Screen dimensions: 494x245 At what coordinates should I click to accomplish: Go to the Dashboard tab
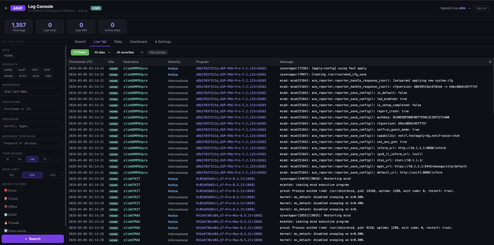pyautogui.click(x=138, y=42)
